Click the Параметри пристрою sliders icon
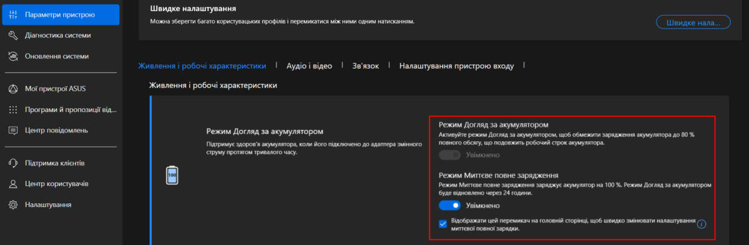 point(12,14)
